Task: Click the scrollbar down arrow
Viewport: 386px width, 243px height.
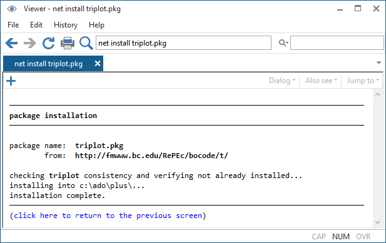Action: (377, 222)
